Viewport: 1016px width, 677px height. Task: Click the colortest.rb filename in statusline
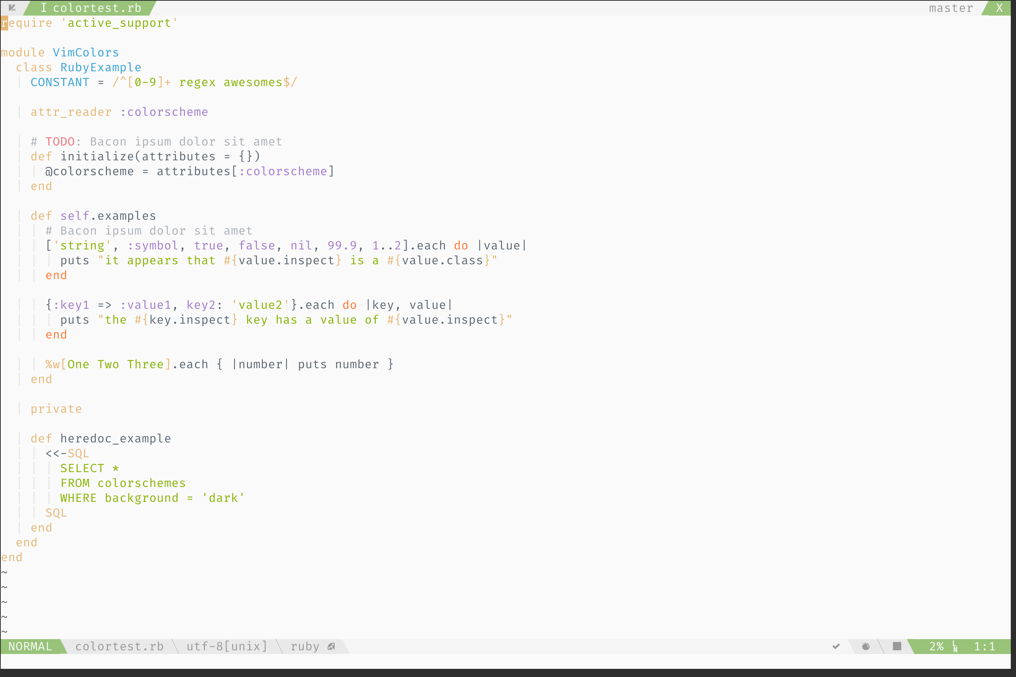(x=119, y=646)
